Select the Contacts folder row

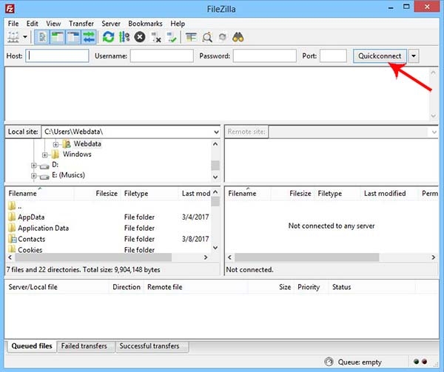pyautogui.click(x=109, y=239)
